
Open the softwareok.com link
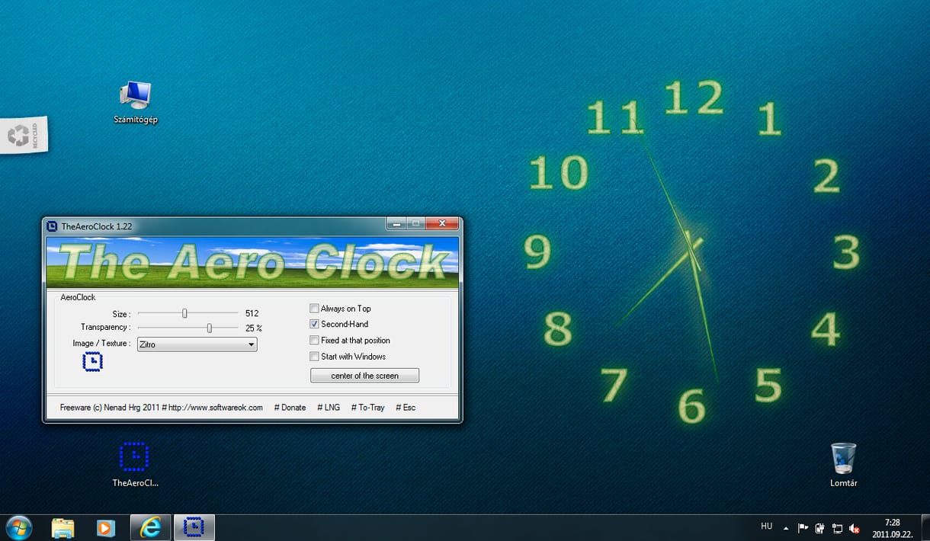(216, 408)
